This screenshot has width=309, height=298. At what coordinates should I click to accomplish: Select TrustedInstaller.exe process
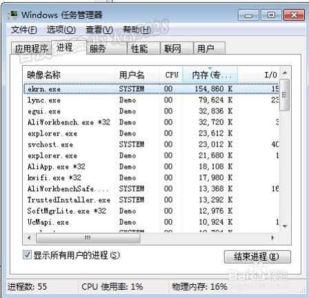[x=151, y=200]
